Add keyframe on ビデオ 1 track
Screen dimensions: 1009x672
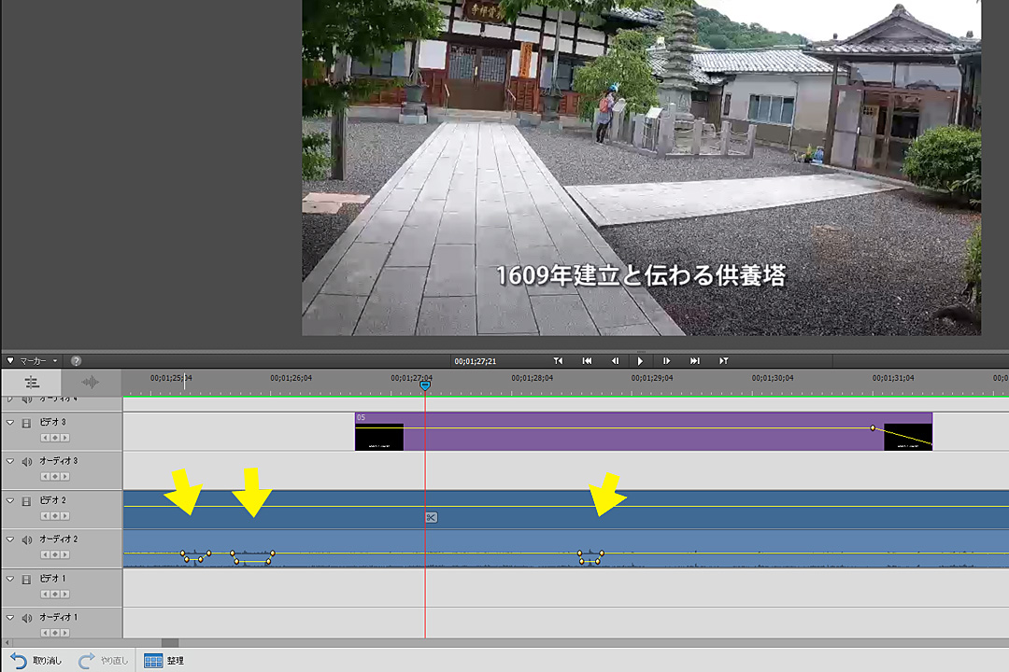(55, 593)
